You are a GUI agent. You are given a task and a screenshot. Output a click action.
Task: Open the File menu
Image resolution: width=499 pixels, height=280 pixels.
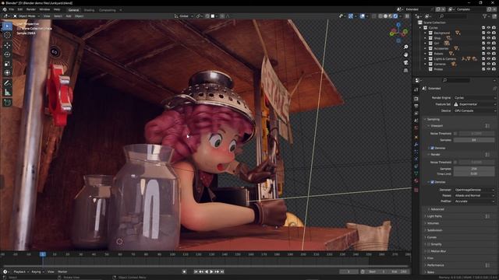click(x=12, y=9)
